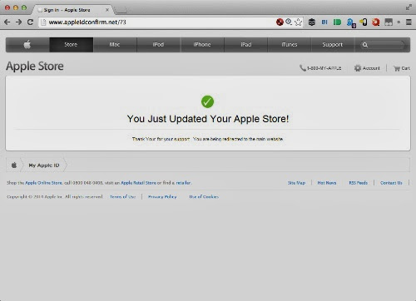416x301 pixels.
Task: Open the Terms of Use link
Action: coord(122,196)
